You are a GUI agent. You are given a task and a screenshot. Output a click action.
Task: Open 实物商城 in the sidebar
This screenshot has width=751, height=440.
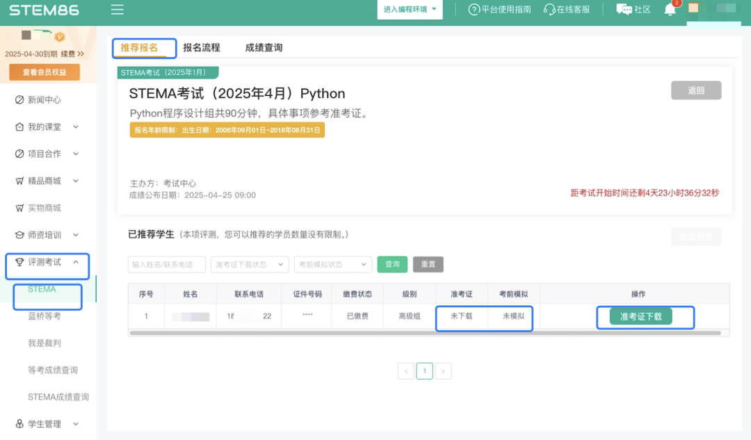point(44,208)
